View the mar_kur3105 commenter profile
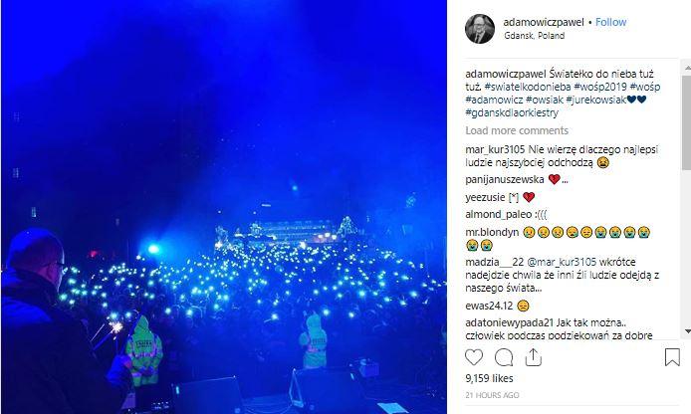This screenshot has height=414, width=691. [x=495, y=149]
